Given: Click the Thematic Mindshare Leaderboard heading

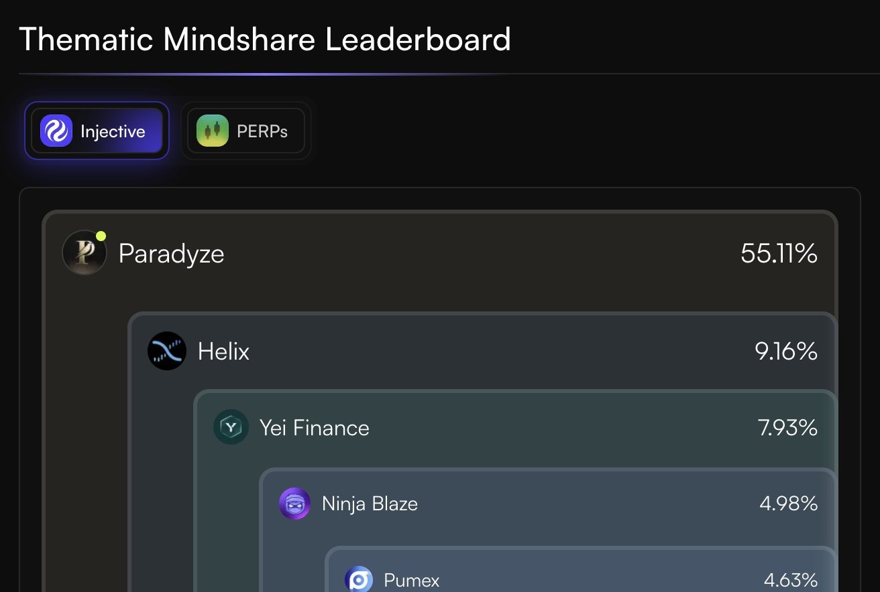Looking at the screenshot, I should (265, 40).
